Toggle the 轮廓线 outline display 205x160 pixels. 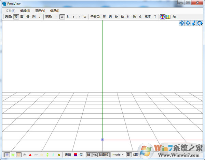click(x=104, y=155)
